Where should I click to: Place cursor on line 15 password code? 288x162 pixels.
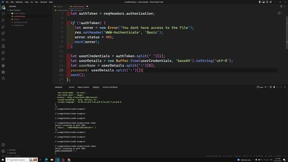(x=107, y=70)
